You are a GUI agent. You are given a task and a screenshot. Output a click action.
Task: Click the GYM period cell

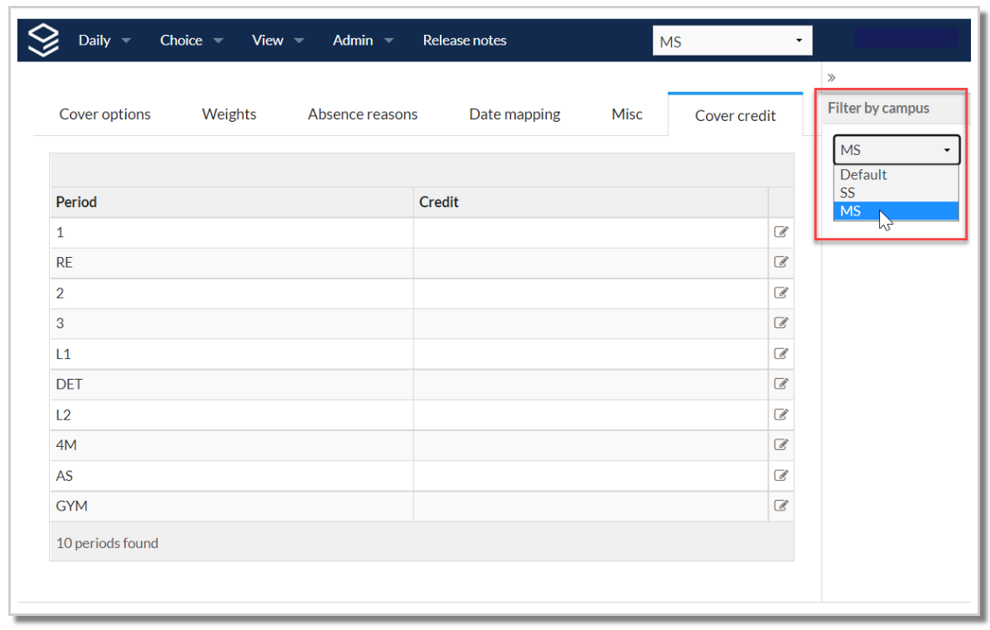[232, 506]
